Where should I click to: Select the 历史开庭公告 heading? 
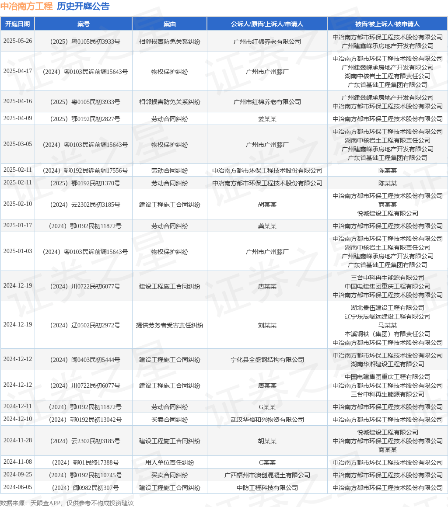pyautogui.click(x=83, y=6)
